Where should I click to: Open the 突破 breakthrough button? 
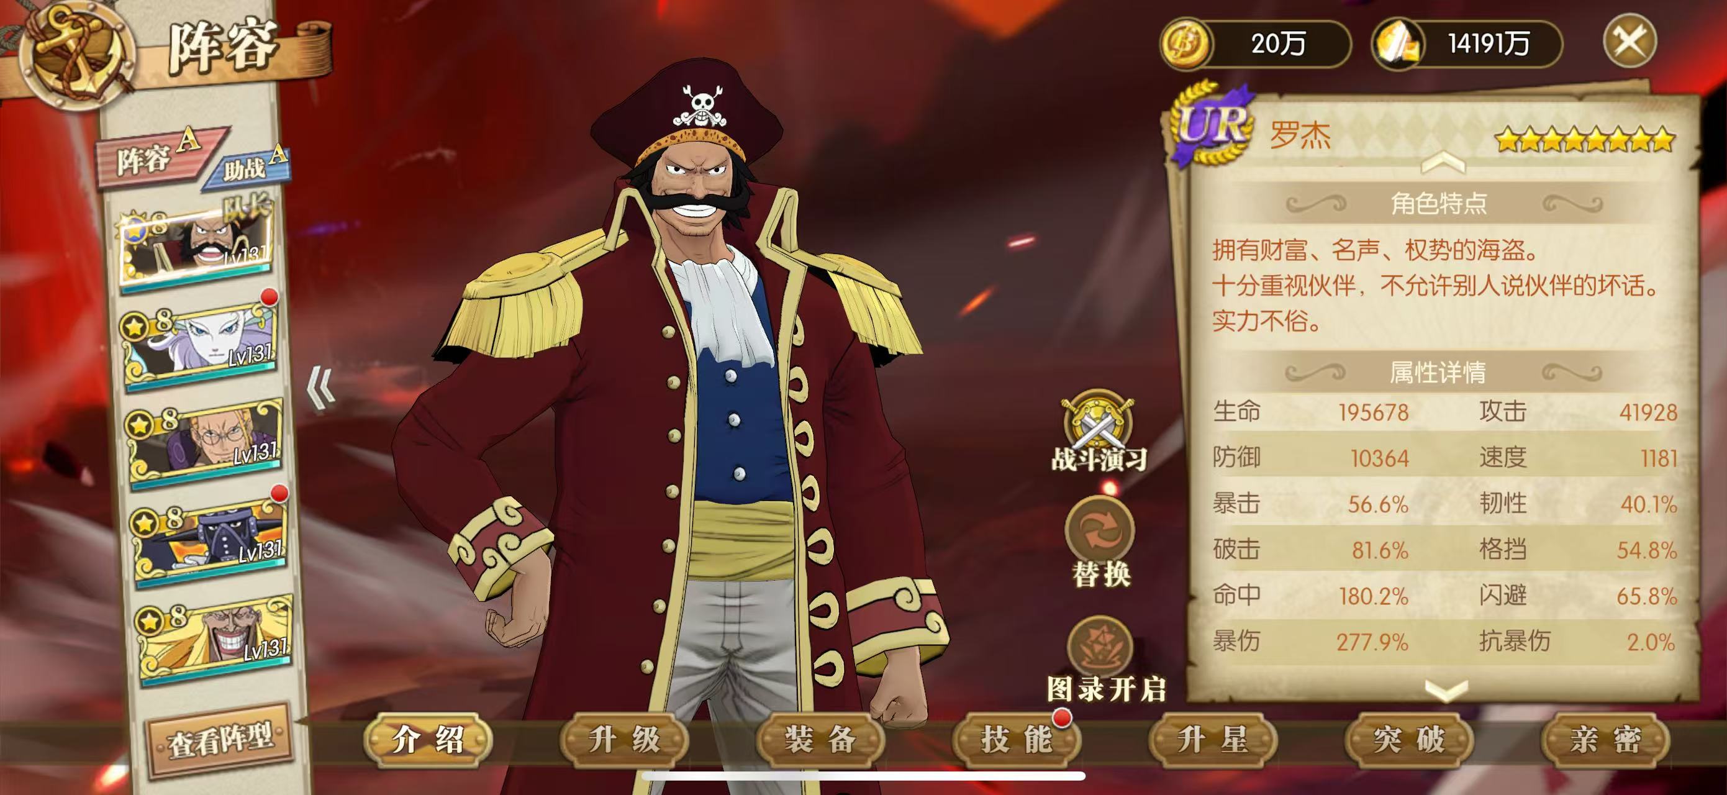(x=1408, y=740)
